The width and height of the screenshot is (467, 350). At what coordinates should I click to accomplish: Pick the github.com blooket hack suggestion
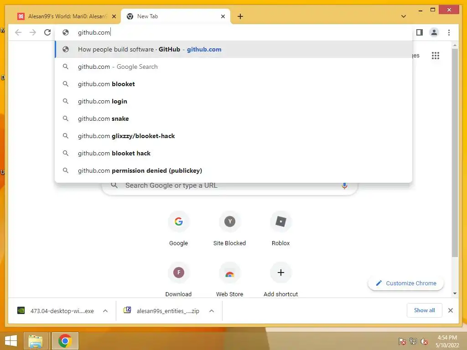coord(234,153)
